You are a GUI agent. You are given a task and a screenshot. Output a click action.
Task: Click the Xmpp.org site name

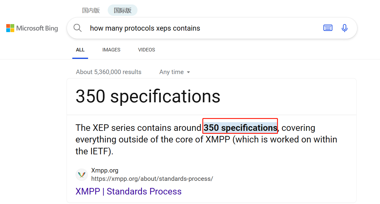(105, 170)
